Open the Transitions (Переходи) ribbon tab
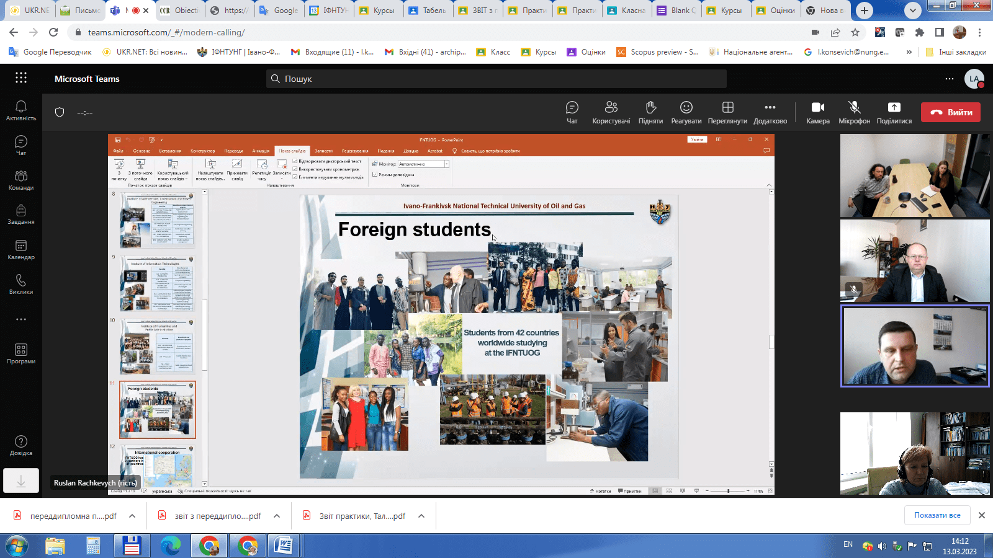 point(234,151)
